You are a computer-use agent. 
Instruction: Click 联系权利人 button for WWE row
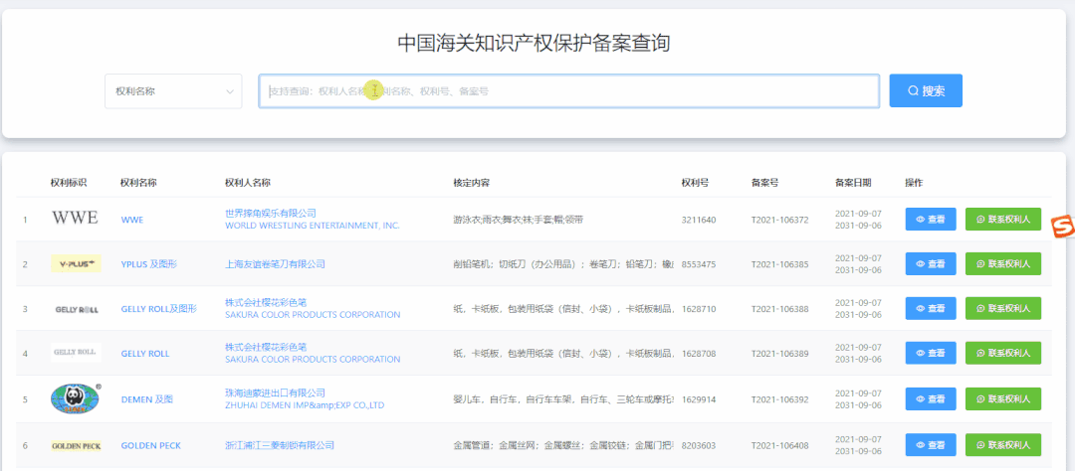1003,219
